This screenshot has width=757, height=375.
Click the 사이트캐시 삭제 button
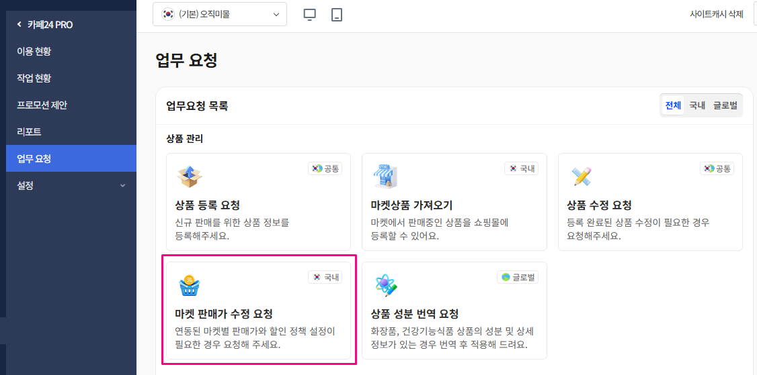point(716,14)
